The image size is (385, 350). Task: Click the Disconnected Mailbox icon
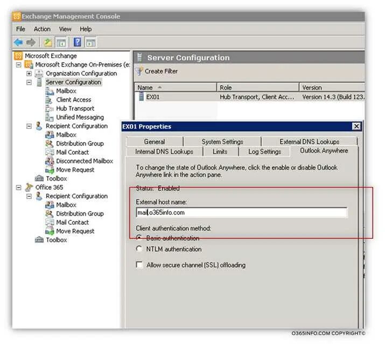pyautogui.click(x=50, y=161)
